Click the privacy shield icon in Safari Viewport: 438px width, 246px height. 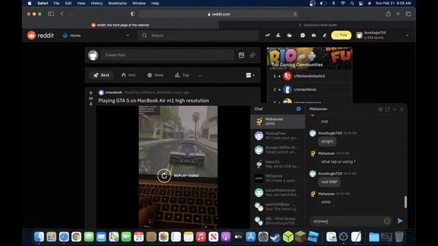[x=133, y=14]
